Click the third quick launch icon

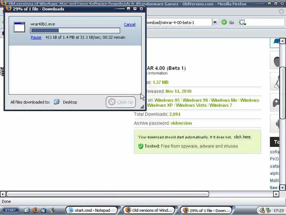[x=44, y=210]
